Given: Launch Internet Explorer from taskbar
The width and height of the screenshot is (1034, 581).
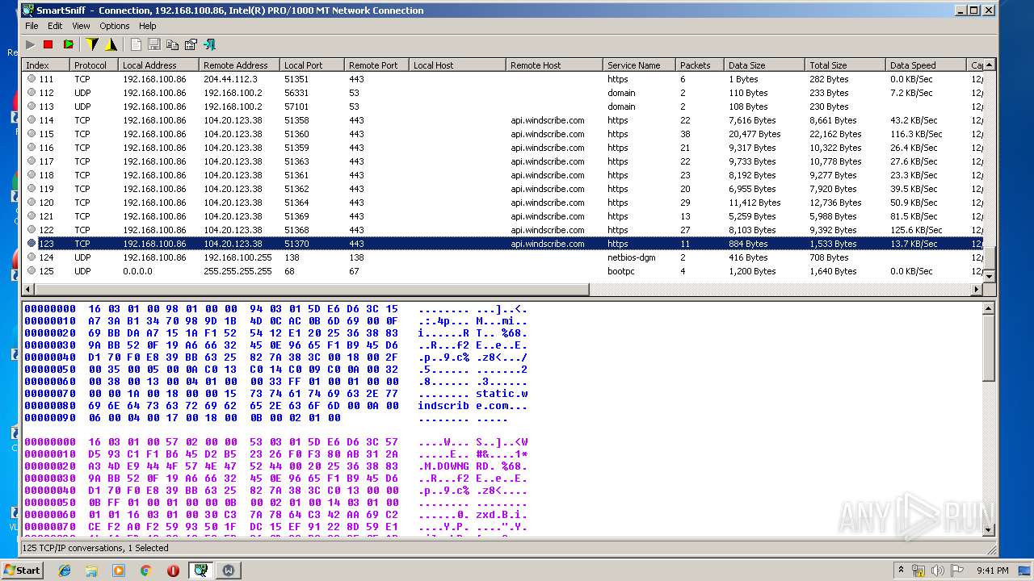Looking at the screenshot, I should (x=65, y=571).
